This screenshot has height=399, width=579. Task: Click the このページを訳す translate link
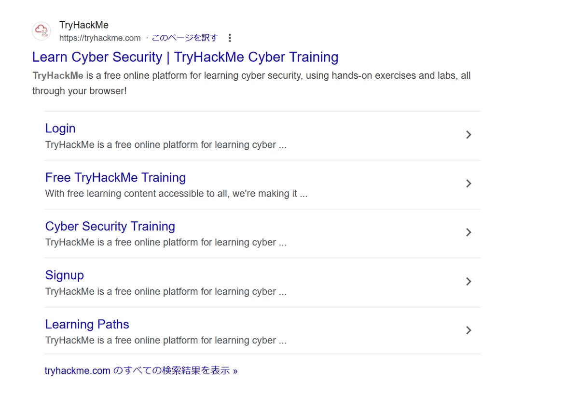click(x=185, y=38)
